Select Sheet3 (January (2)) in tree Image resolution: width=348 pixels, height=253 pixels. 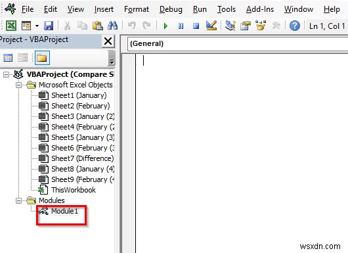(x=83, y=116)
